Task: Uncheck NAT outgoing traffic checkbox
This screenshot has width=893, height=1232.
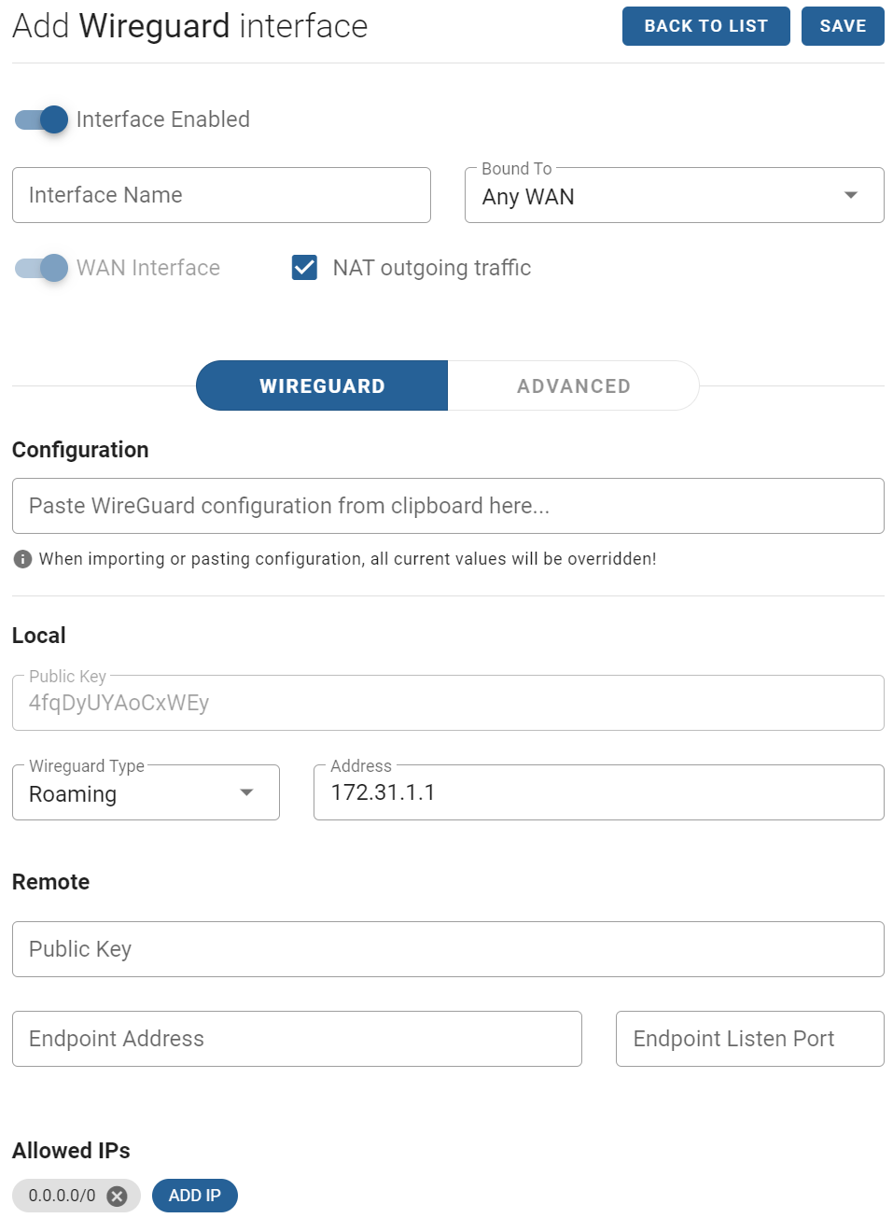Action: click(x=304, y=268)
